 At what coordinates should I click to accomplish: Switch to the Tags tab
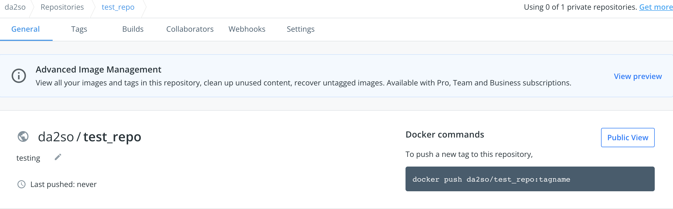79,29
